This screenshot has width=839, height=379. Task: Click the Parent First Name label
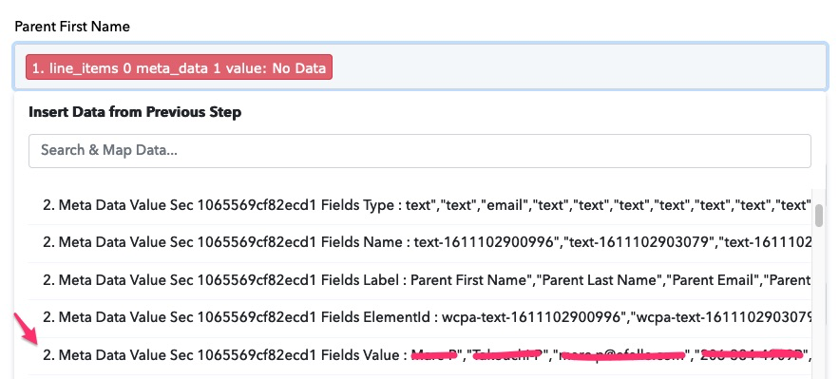tap(72, 27)
